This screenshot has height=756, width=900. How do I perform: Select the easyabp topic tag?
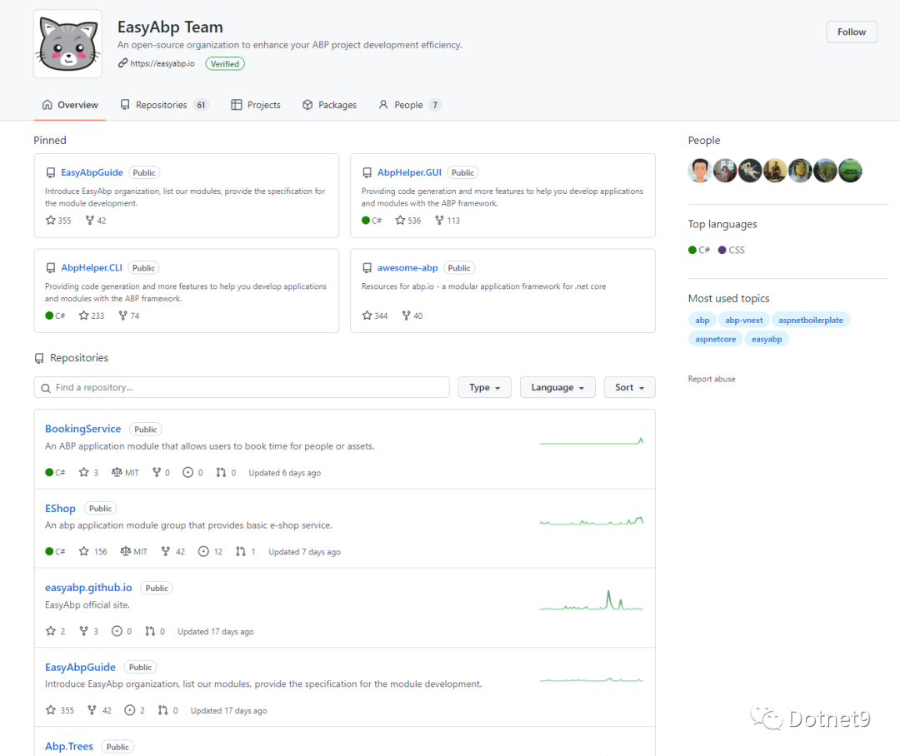(x=767, y=339)
